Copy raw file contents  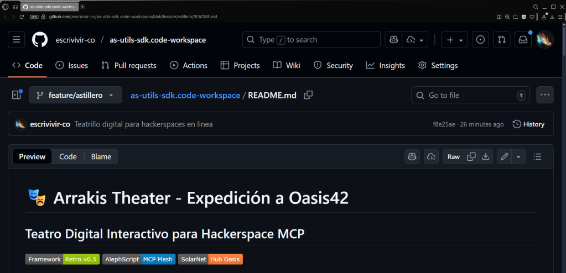[x=471, y=157]
